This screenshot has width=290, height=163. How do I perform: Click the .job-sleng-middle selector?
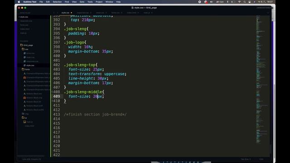pos(83,92)
